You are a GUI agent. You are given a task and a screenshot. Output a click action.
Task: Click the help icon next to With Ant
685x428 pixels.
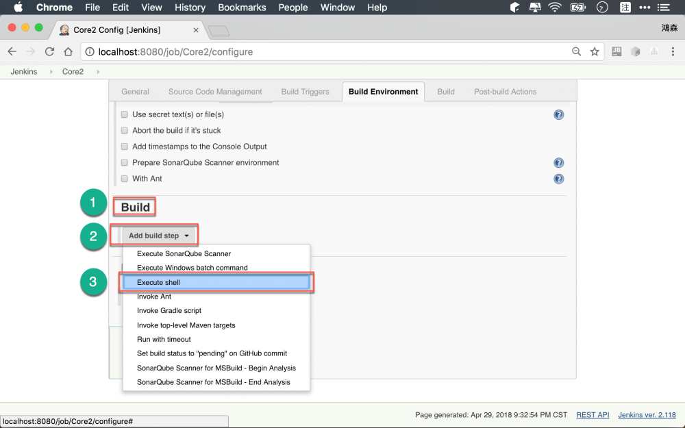[558, 179]
